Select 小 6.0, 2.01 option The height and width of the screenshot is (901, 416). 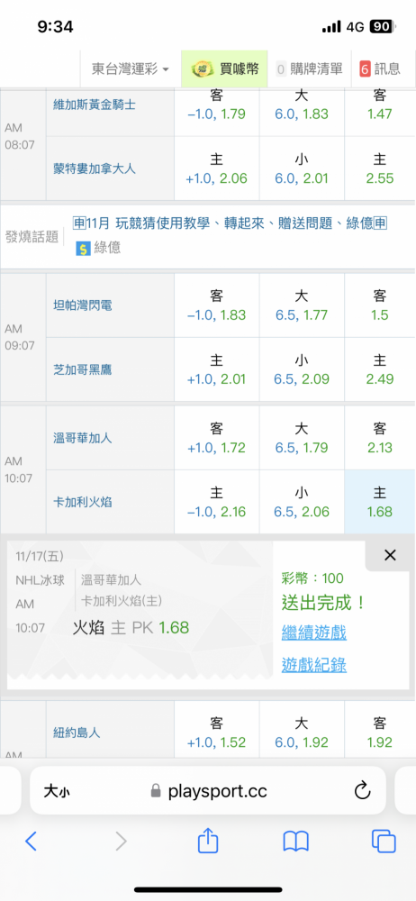click(302, 168)
